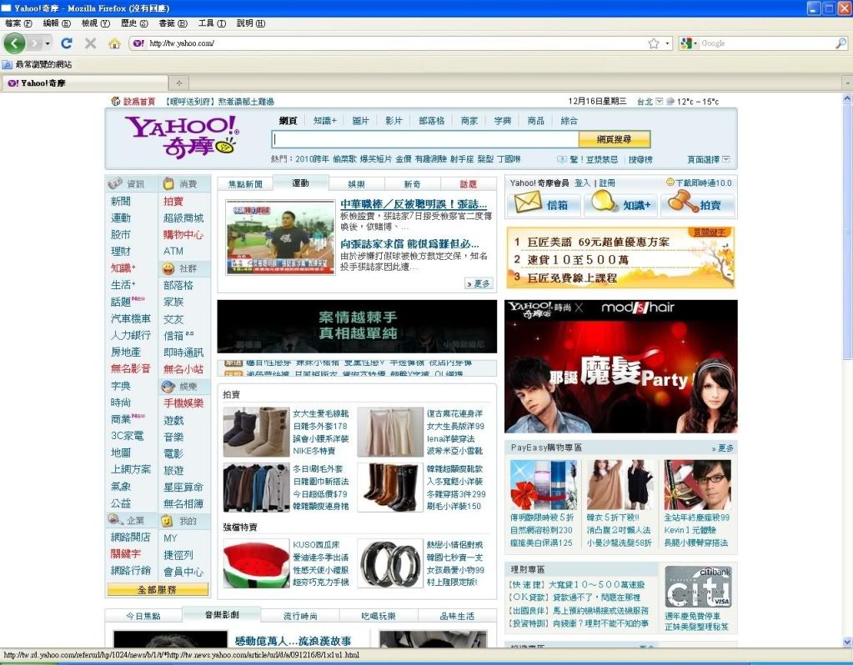Click the Home icon in navigation toolbar
This screenshot has width=853, height=665.
114,43
